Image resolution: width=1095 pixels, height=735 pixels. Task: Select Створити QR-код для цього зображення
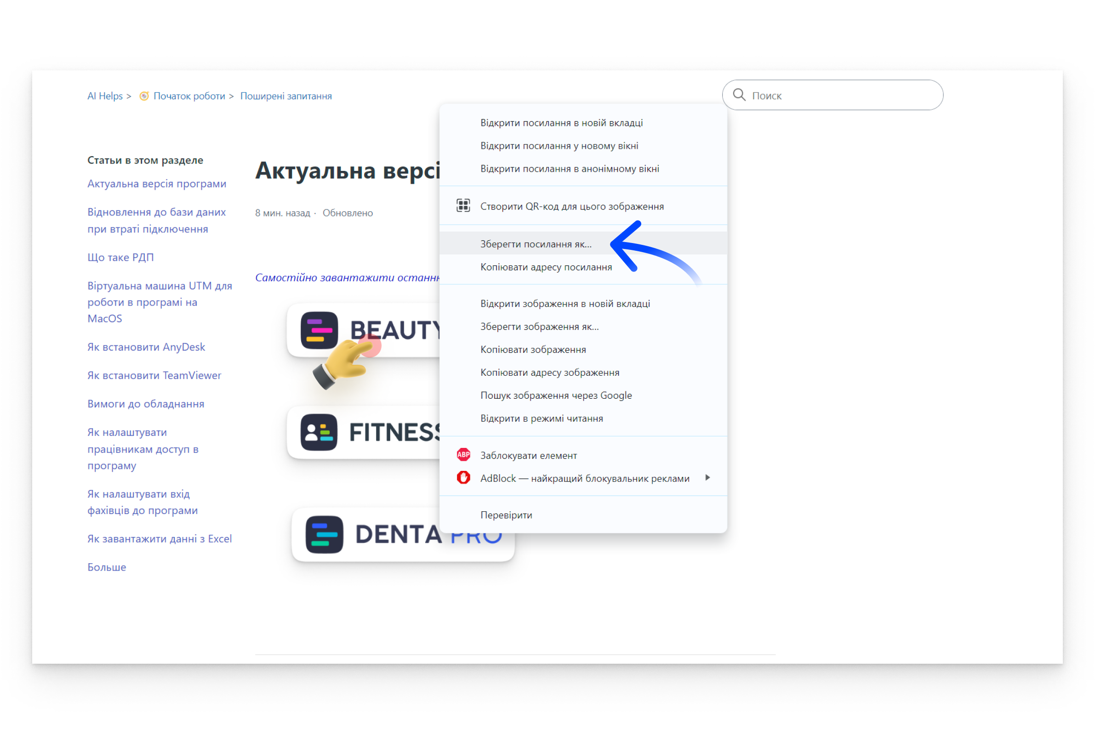click(x=583, y=206)
